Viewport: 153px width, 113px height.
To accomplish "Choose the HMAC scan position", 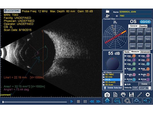I will click(132, 39).
